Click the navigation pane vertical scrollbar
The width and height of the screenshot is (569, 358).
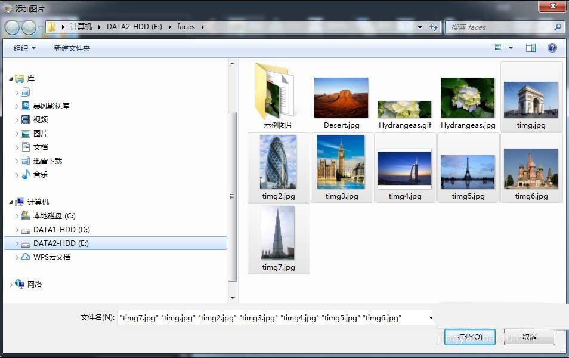233,197
